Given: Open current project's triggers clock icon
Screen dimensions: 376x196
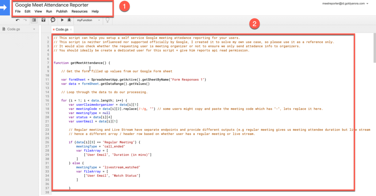Looking at the screenshot, I should (53, 20).
